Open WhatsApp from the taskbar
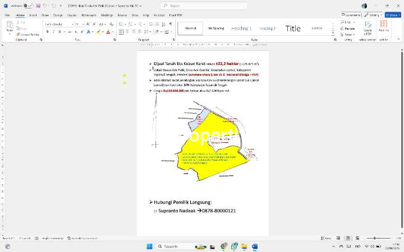Viewport: 404px width, 252px height. [x=234, y=246]
